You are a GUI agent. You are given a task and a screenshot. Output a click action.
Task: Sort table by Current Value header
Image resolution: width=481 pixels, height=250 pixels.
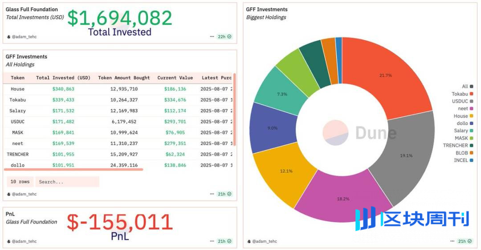click(x=175, y=78)
